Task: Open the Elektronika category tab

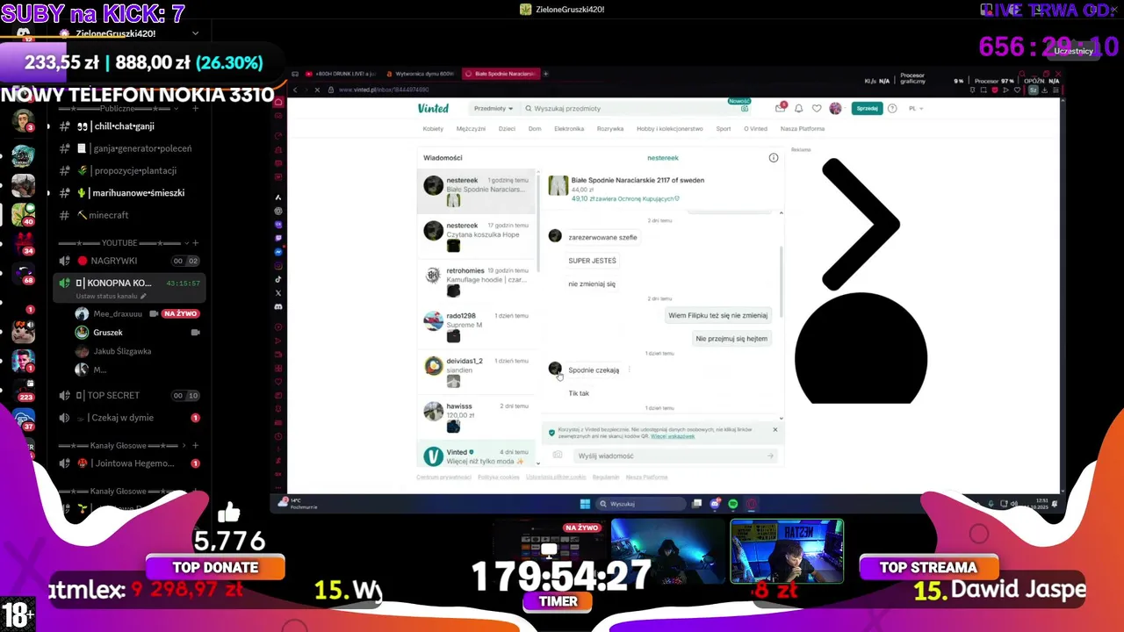Action: pyautogui.click(x=569, y=128)
